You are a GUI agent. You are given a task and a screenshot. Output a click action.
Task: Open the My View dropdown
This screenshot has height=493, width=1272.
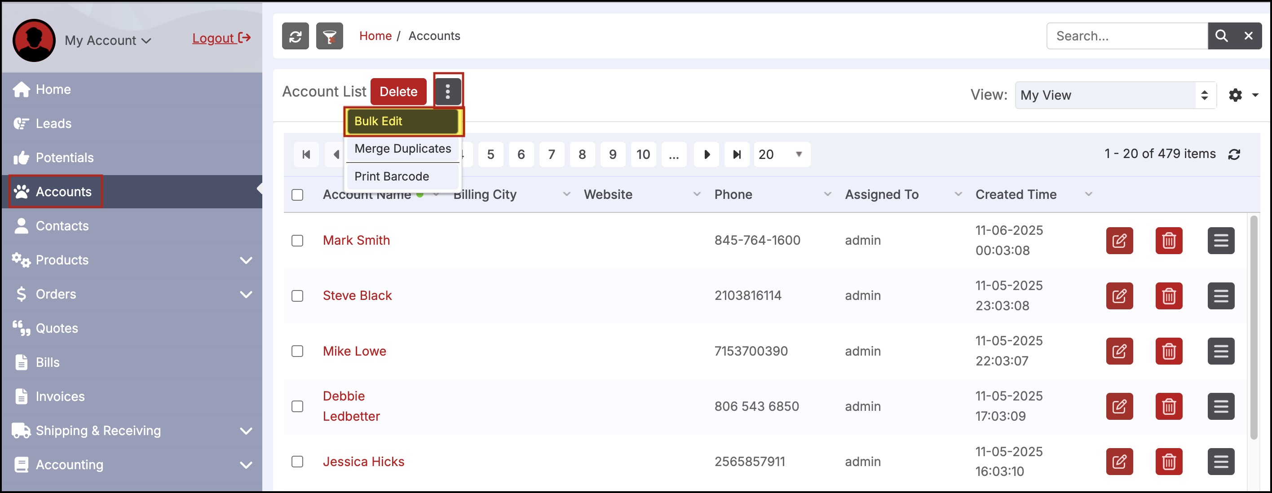(1114, 95)
